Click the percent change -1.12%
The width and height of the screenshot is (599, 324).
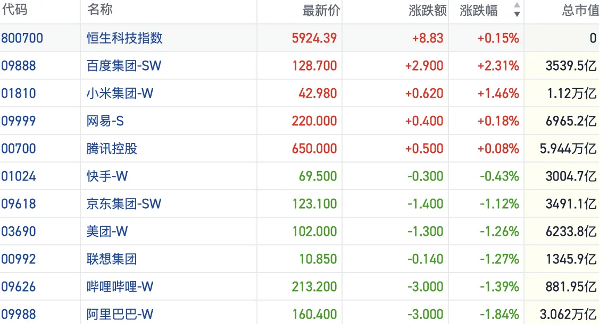pyautogui.click(x=500, y=204)
